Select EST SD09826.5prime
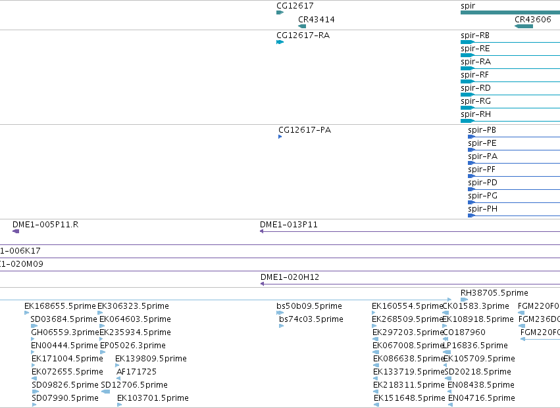 pyautogui.click(x=65, y=385)
